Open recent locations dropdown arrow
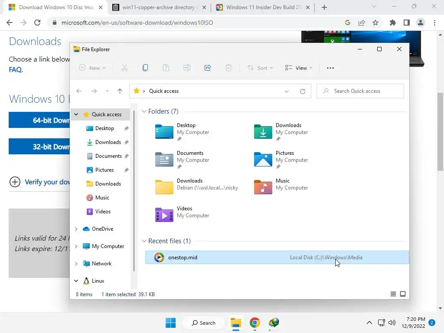 click(107, 91)
